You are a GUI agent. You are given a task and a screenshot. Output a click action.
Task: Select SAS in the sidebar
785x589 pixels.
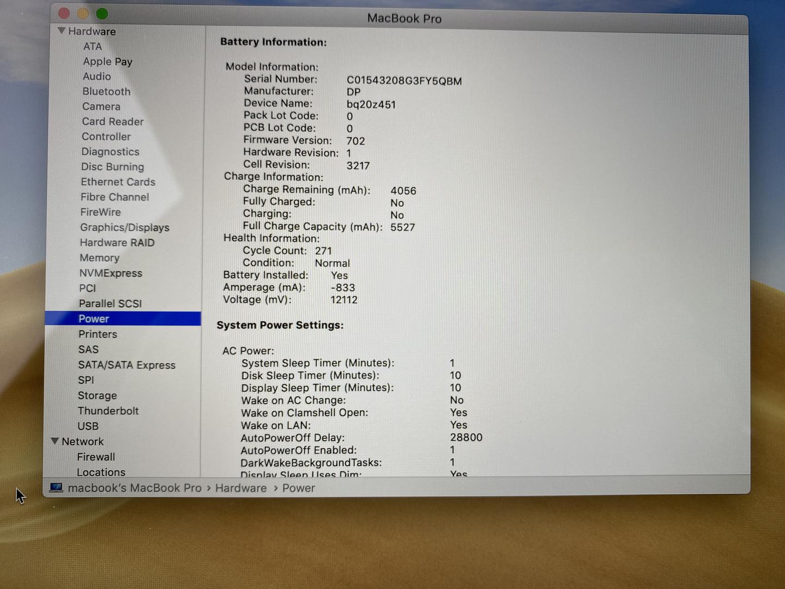(88, 349)
